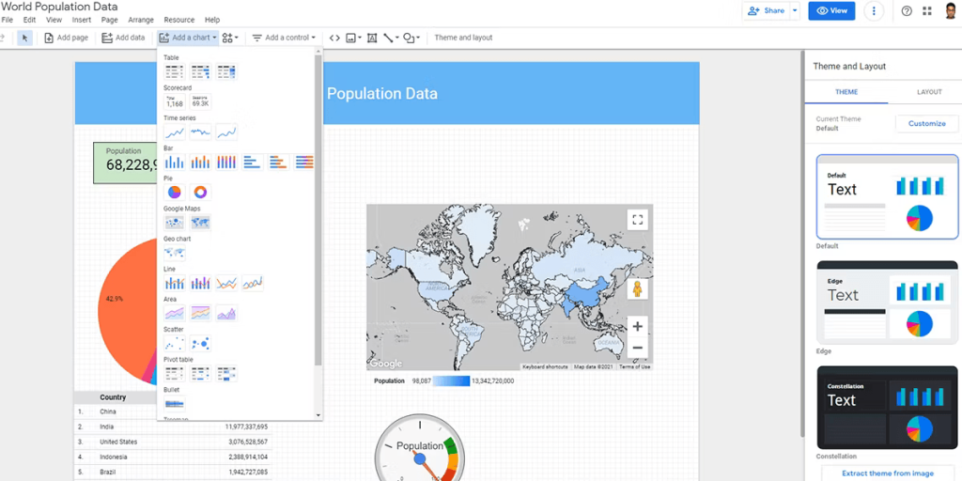The height and width of the screenshot is (481, 962).
Task: Switch to the THEME tab
Action: (846, 92)
